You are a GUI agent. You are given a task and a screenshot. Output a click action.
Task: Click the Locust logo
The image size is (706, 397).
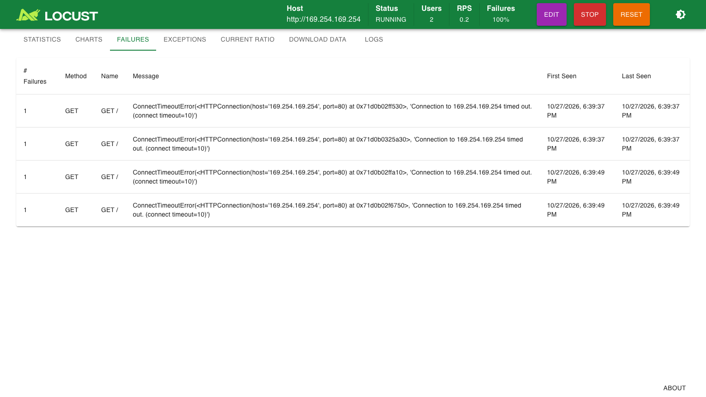(57, 15)
